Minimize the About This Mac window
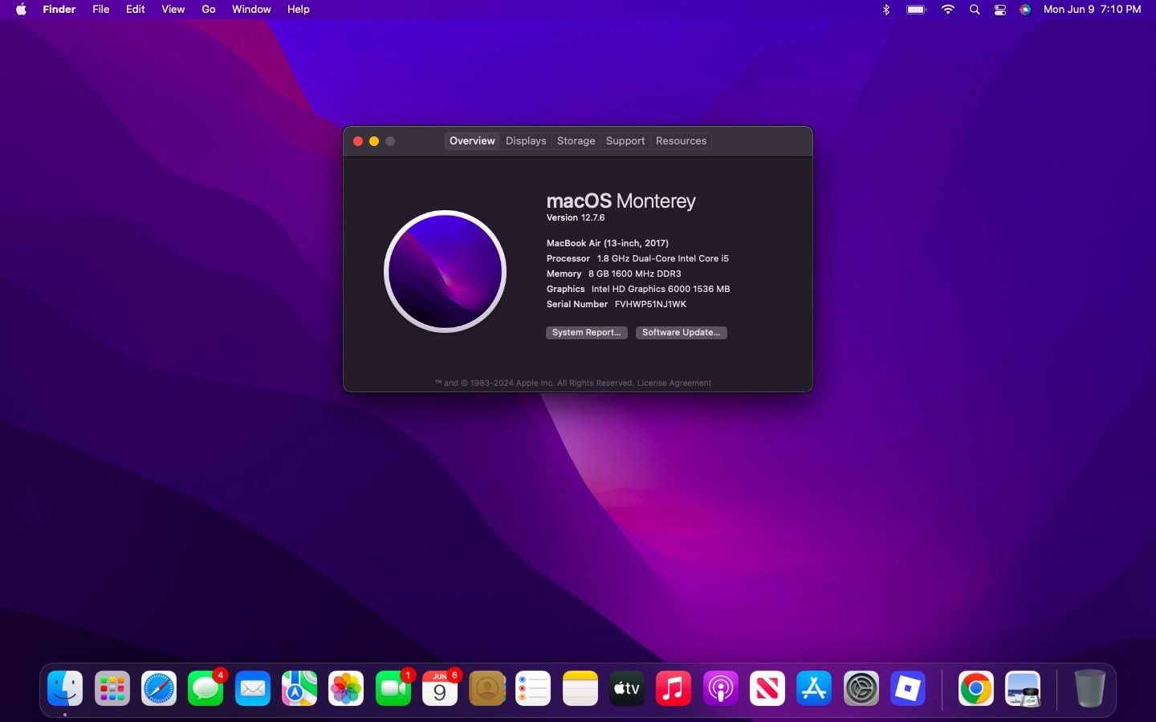The width and height of the screenshot is (1156, 722). [x=374, y=141]
